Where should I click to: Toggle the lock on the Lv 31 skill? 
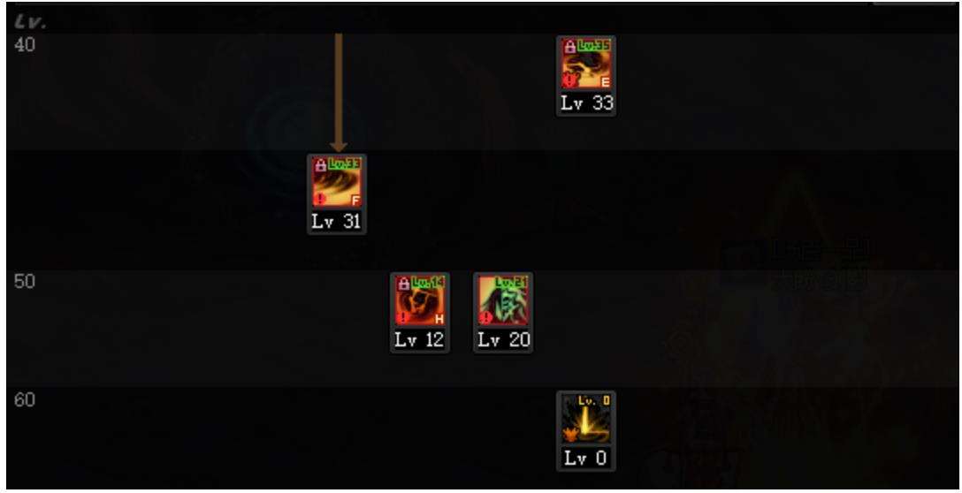point(320,165)
